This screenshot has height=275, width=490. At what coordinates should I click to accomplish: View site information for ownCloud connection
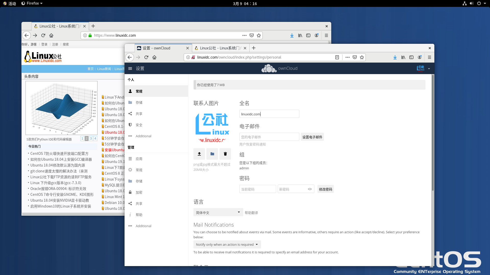tap(188, 57)
